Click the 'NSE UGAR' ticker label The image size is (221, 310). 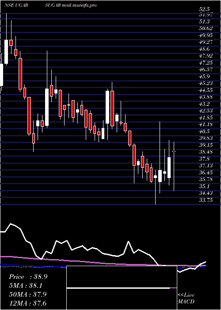(16, 5)
